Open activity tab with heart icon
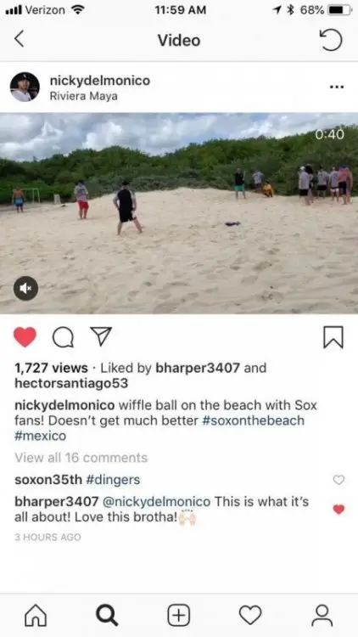Viewport: 358px width, 637px height. click(x=250, y=615)
